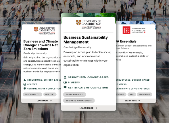Click the Business Sustainability Management title
The image size is (169, 123).
click(x=86, y=40)
